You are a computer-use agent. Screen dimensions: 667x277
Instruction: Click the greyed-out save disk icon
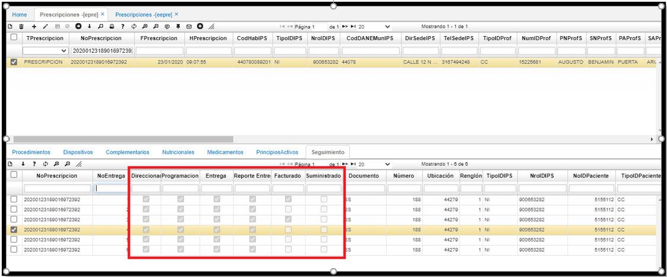58,27
